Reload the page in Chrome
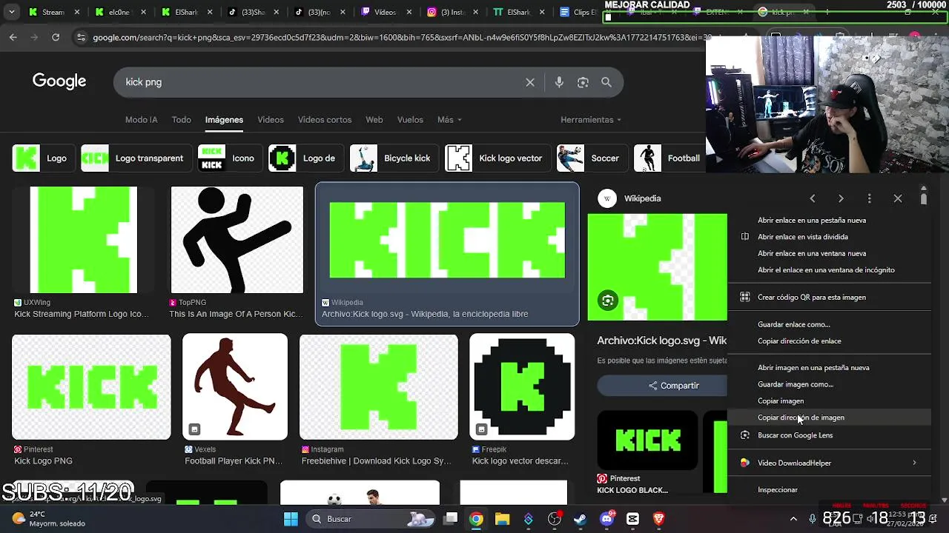This screenshot has height=533, width=949. coord(56,37)
